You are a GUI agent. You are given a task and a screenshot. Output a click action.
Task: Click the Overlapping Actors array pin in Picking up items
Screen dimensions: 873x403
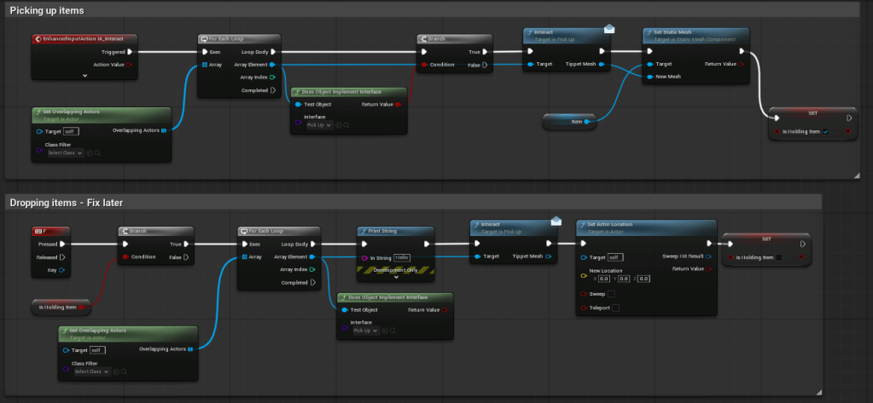point(164,130)
